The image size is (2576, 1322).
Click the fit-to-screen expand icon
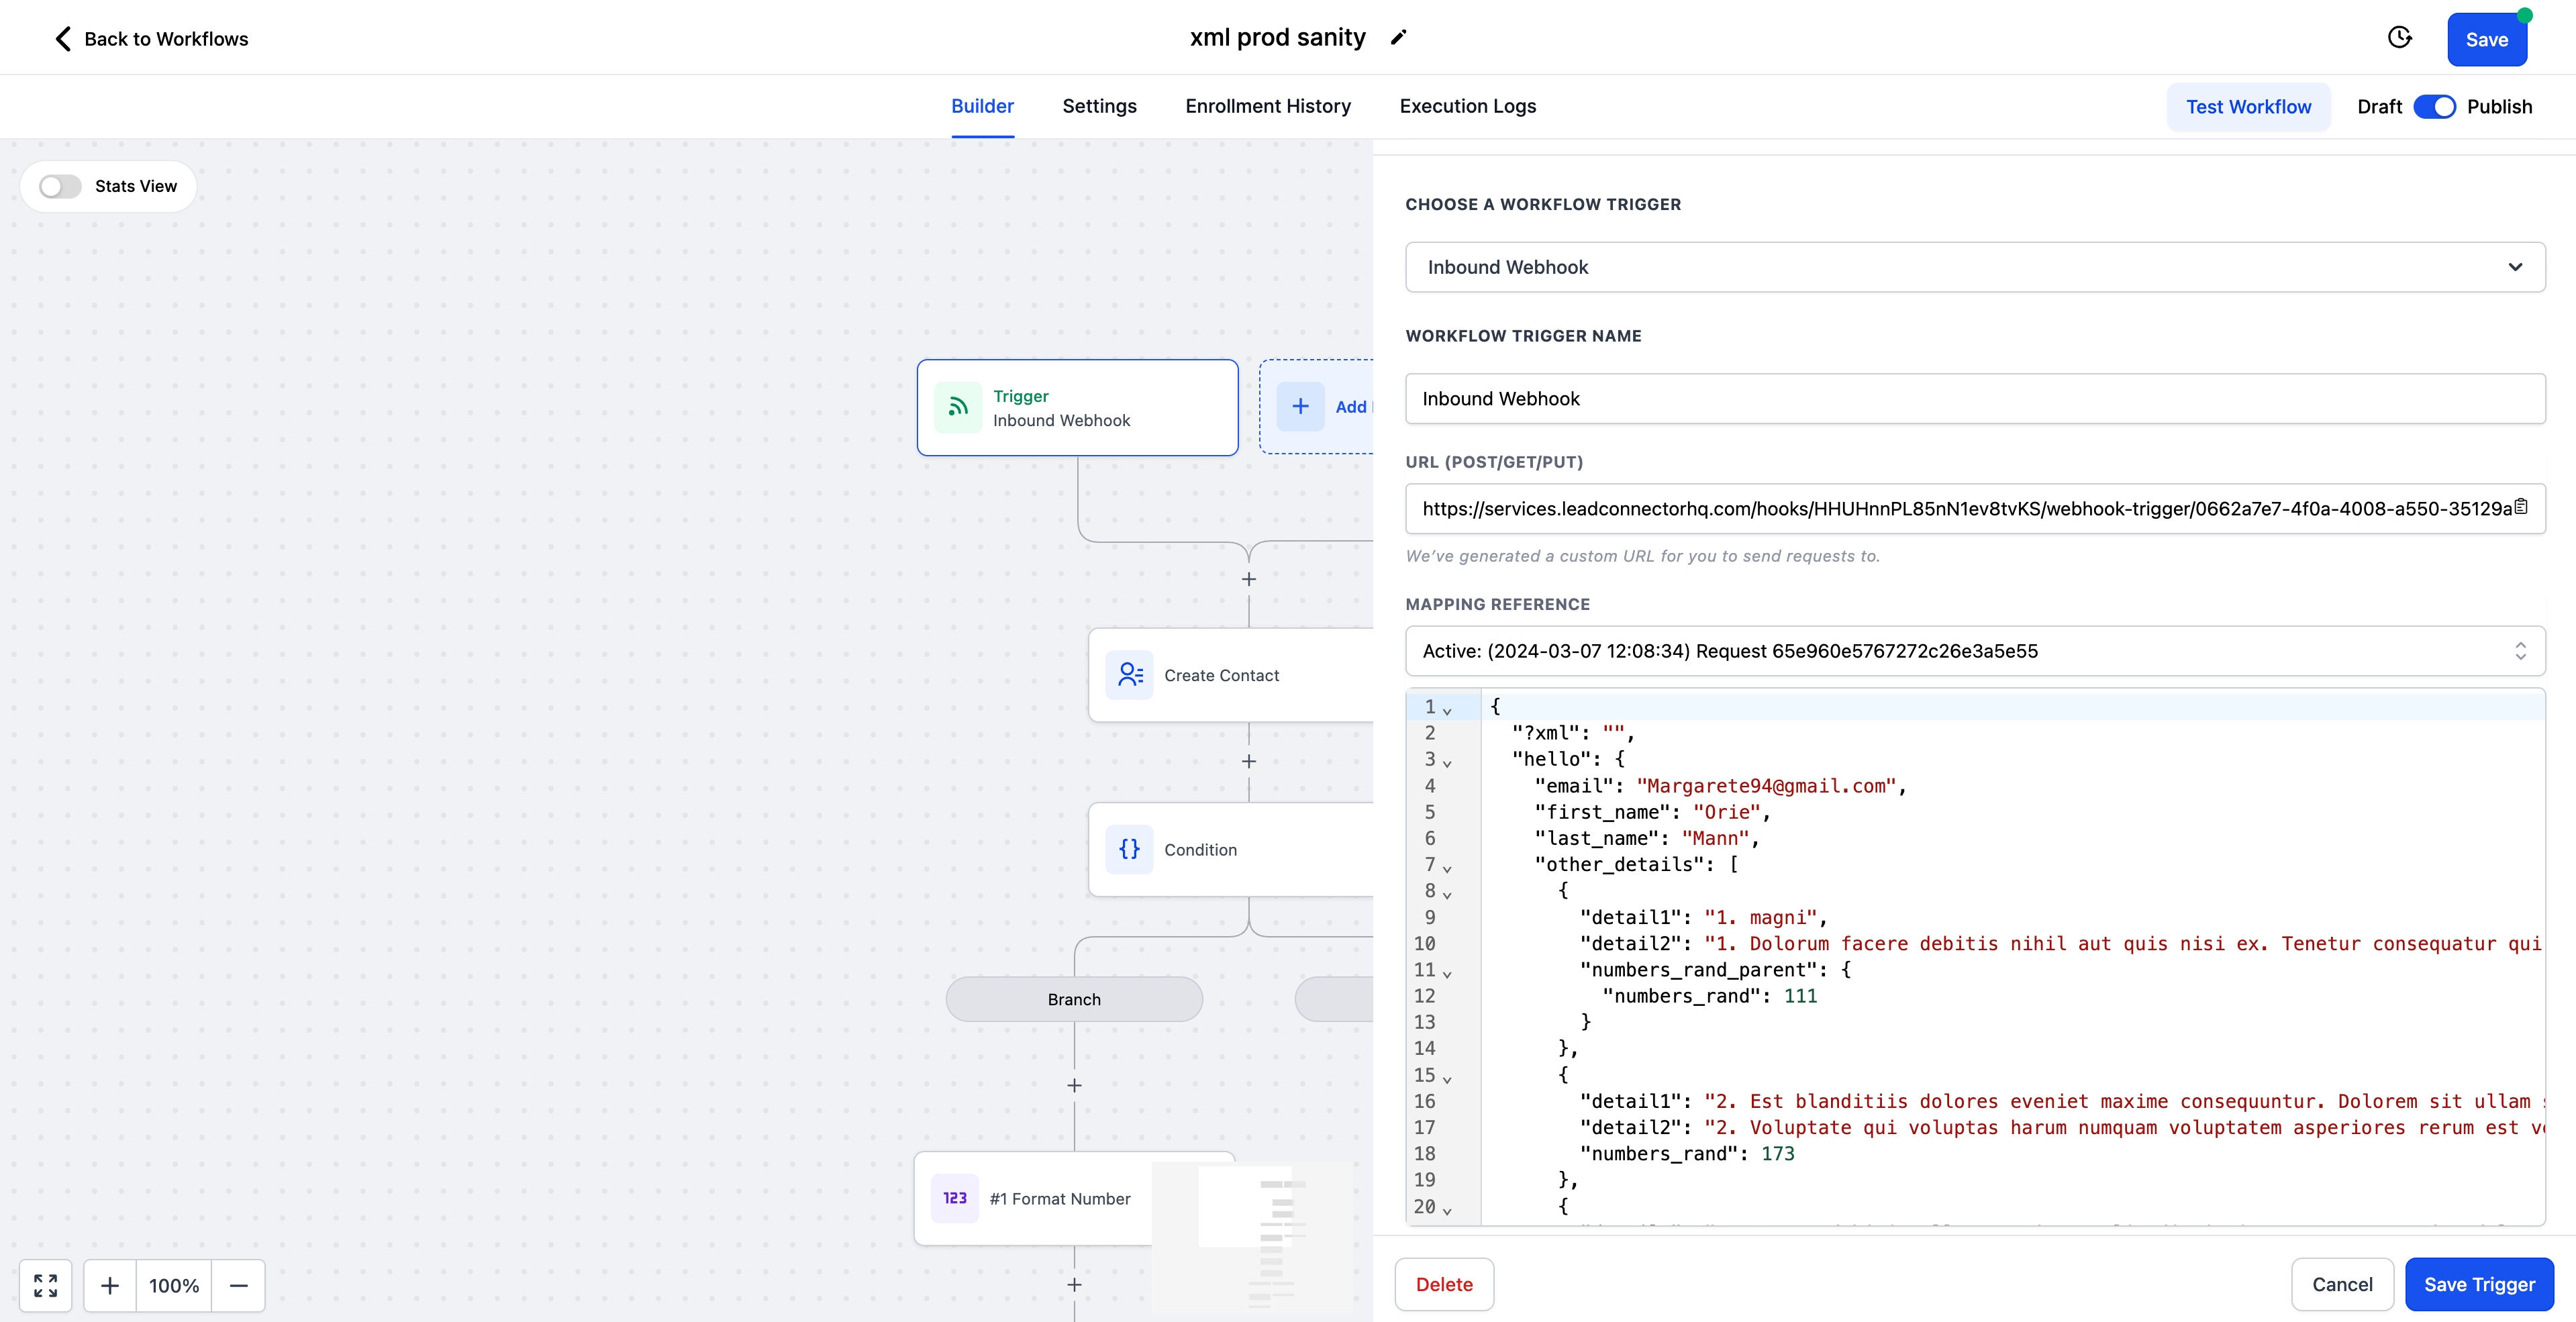click(46, 1285)
